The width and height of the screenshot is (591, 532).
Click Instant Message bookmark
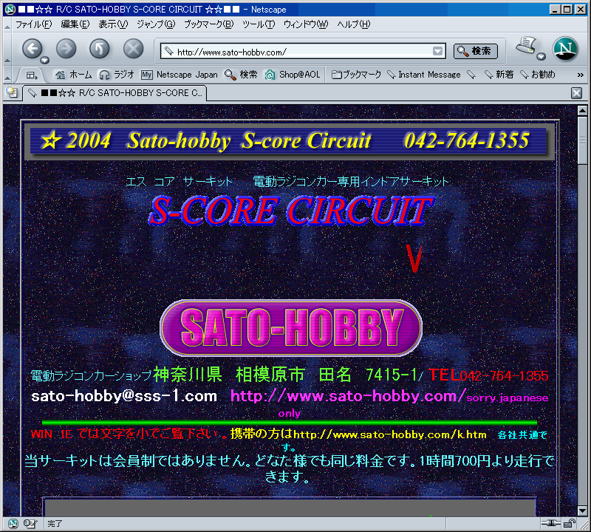pyautogui.click(x=424, y=75)
